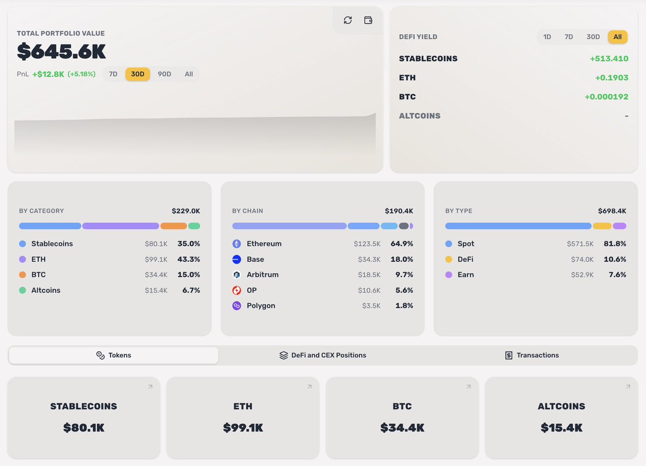
Task: Click the receipt icon beside Transactions
Action: (509, 355)
